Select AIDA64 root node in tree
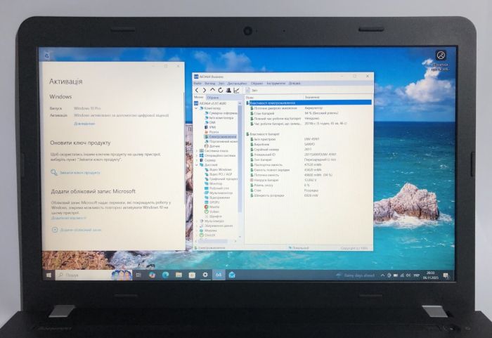The width and height of the screenshot is (492, 338). point(210,103)
